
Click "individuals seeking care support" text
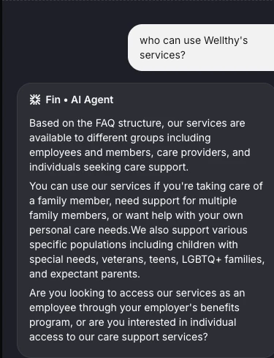click(108, 167)
